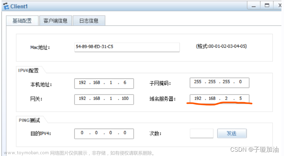Click the 目的IPV4 address field
284x156 pixels.
click(x=104, y=134)
